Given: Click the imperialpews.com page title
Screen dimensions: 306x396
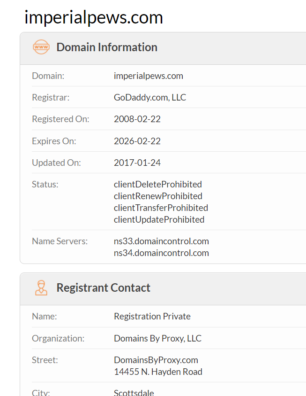Looking at the screenshot, I should pyautogui.click(x=94, y=17).
